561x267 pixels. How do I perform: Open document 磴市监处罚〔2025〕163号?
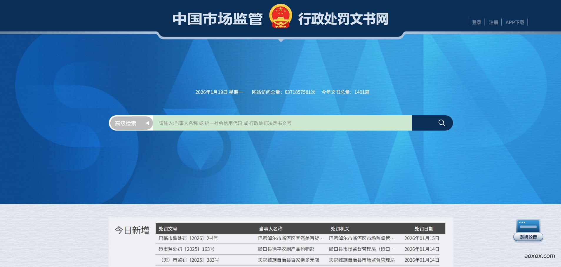pos(187,249)
